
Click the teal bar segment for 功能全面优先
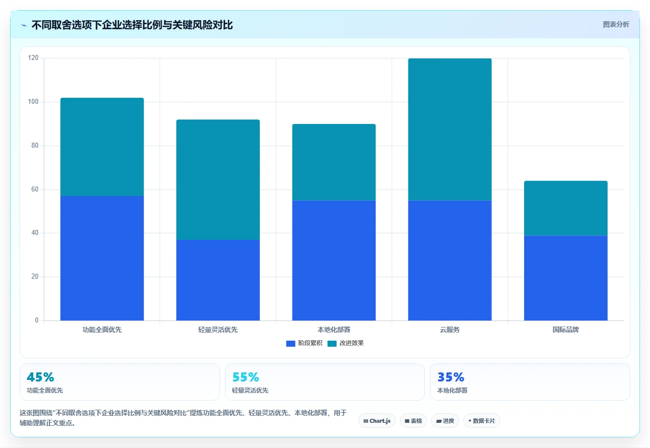(102, 147)
